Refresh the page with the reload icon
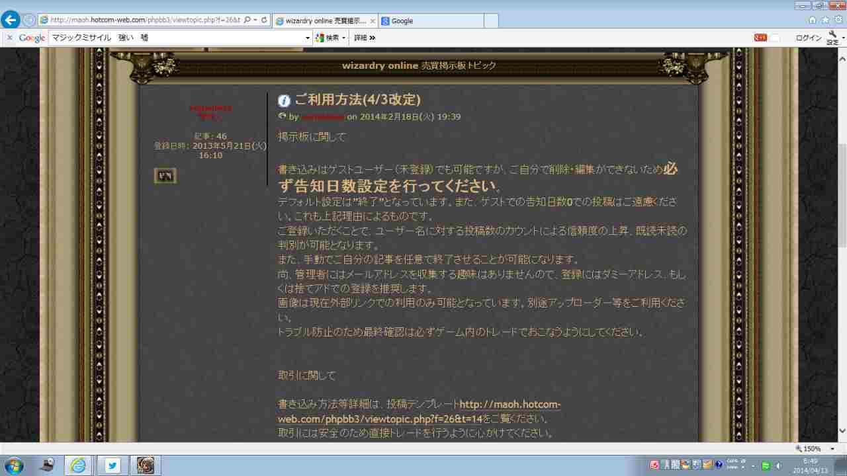Screen dimensions: 847x476 (264, 20)
